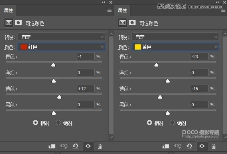Viewport: 227px width, 154px height.
Task: Collapse the left panel with double-arrow button
Action: pyautogui.click(x=103, y=2)
